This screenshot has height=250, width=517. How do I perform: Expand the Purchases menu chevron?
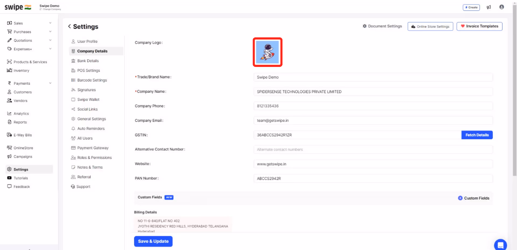[50, 32]
